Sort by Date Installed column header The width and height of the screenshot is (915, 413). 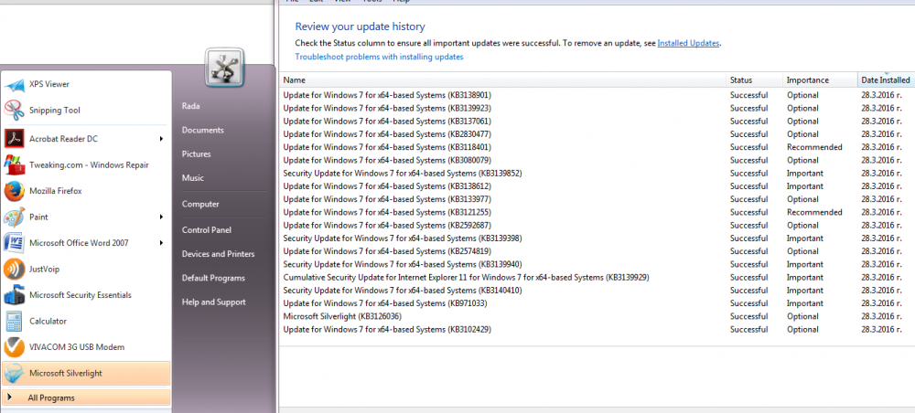coord(886,80)
